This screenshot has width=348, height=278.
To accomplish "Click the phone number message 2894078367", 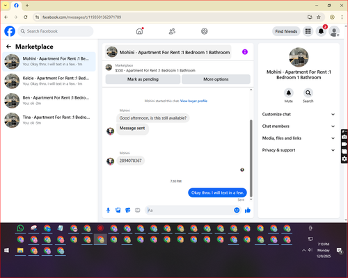I will click(131, 161).
